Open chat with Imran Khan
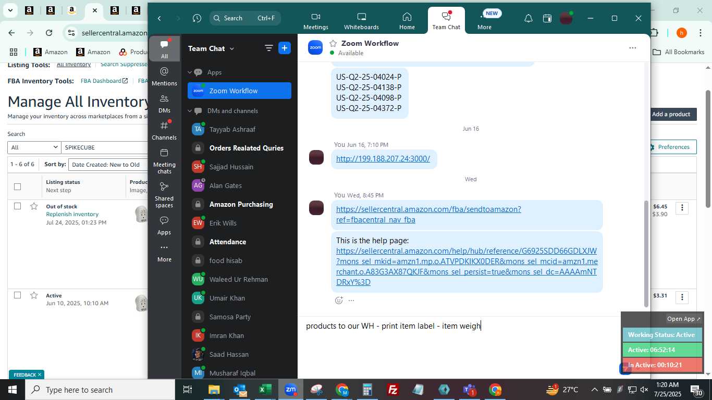The height and width of the screenshot is (400, 712). click(239, 335)
